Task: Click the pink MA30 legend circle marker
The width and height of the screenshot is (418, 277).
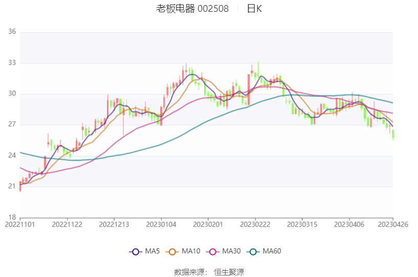Action: click(212, 251)
